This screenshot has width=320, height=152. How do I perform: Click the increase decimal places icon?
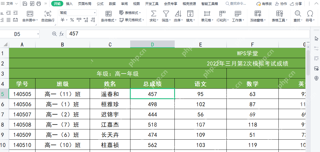86,20
